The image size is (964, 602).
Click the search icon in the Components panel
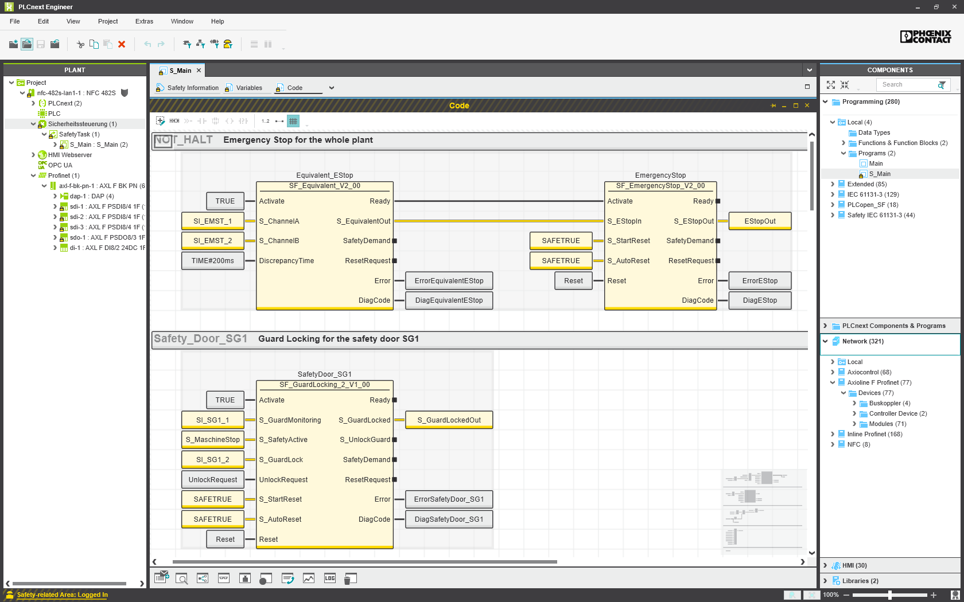942,84
